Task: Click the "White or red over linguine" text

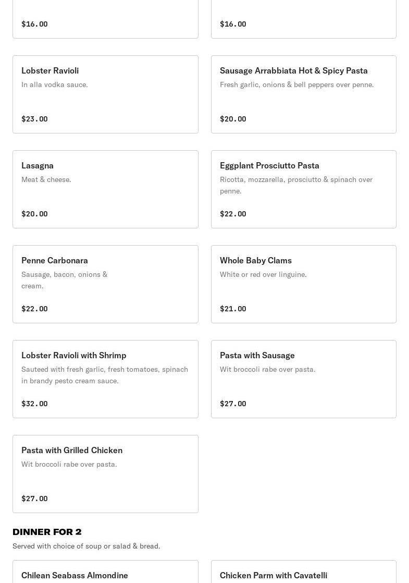Action: 263,274
